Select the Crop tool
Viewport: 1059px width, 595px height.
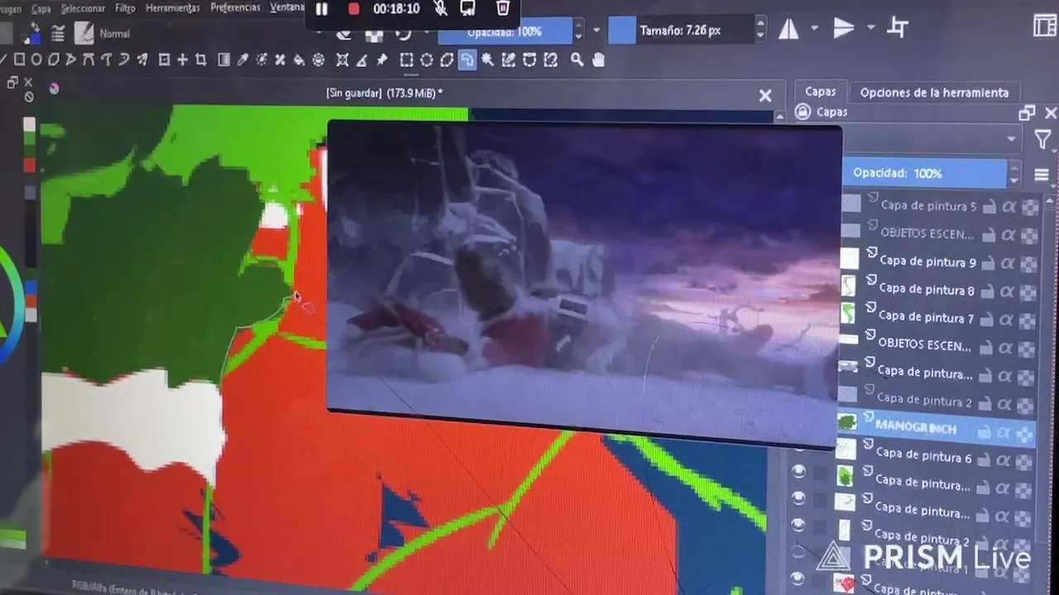pos(200,59)
